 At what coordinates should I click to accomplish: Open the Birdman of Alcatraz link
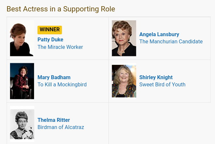[x=61, y=127]
